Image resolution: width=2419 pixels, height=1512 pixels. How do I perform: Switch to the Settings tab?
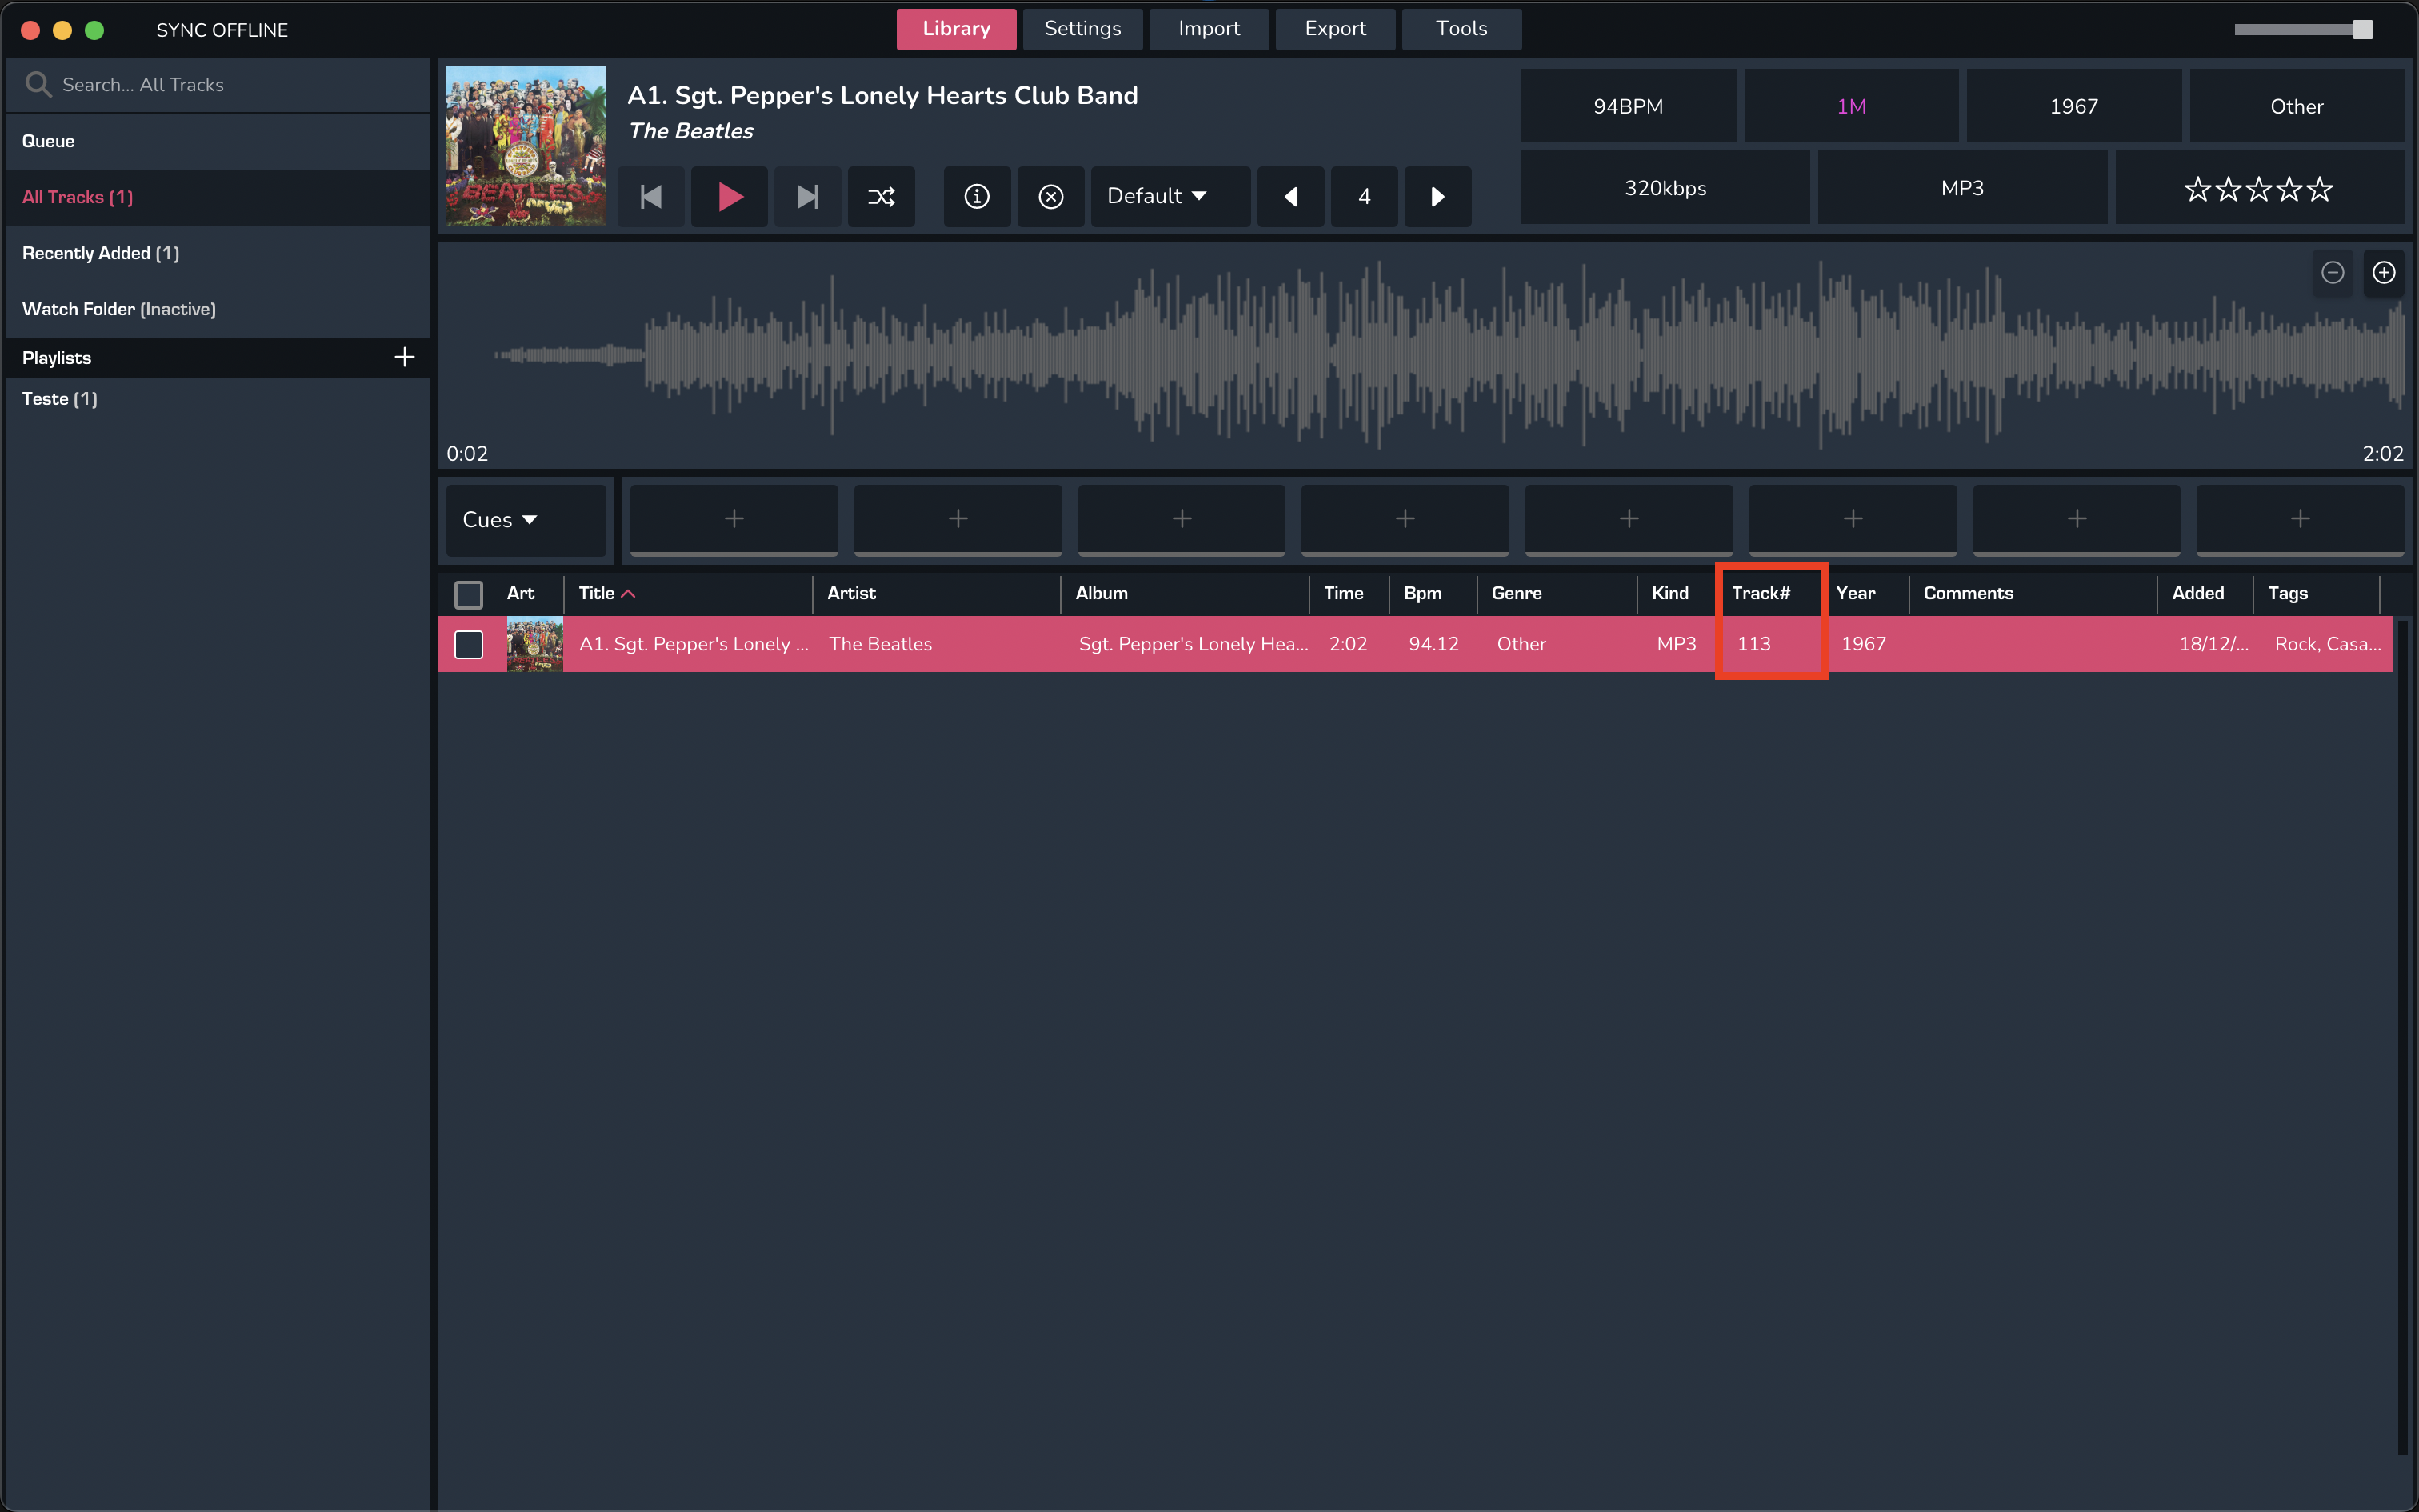point(1082,29)
